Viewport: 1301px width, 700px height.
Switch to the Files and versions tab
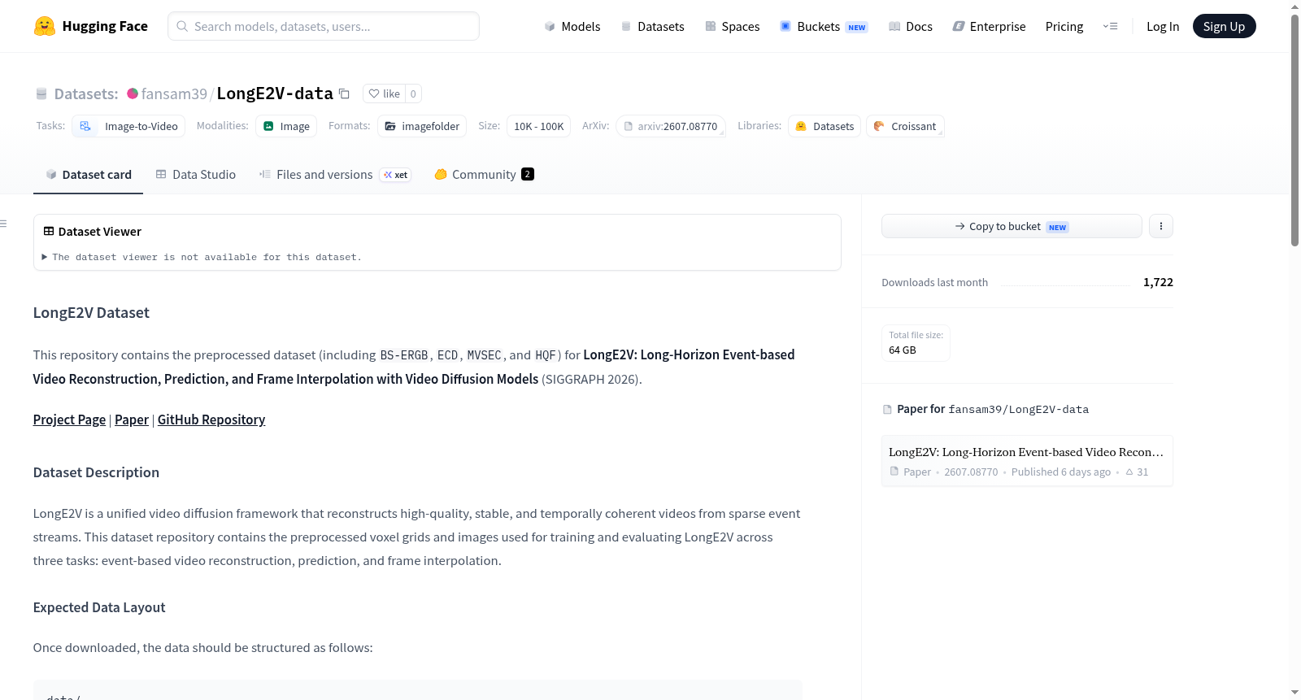[335, 175]
